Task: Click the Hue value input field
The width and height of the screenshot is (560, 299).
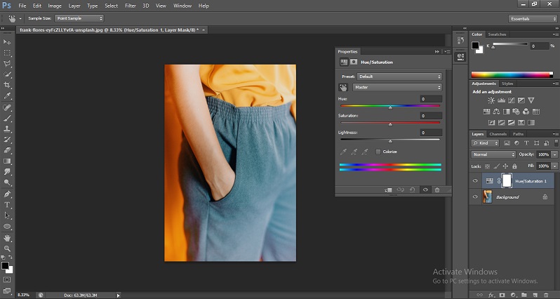Action: tap(430, 99)
